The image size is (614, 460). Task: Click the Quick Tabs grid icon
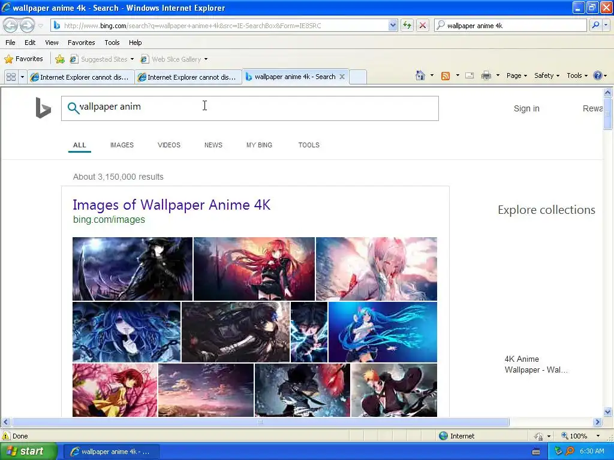11,77
